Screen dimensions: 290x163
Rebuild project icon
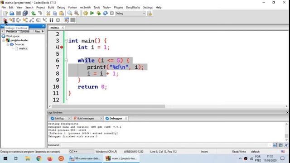click(105, 13)
